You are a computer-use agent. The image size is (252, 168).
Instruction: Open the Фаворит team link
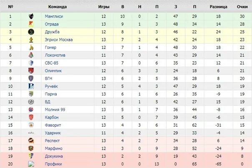[x=53, y=125]
